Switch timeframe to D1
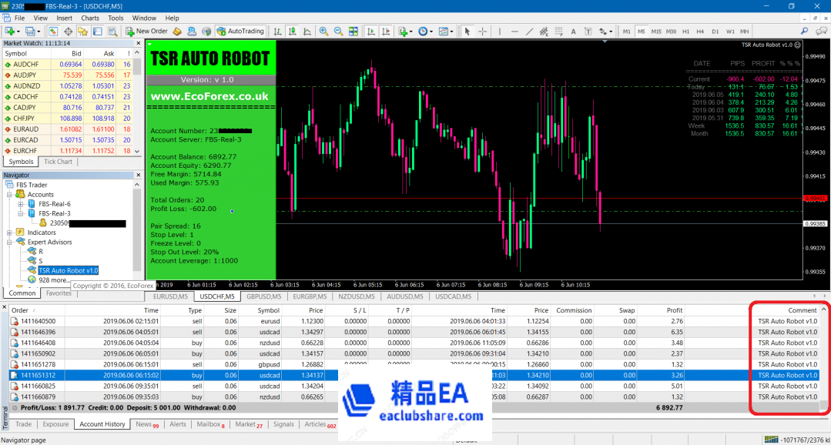Image resolution: width=831 pixels, height=445 pixels. click(715, 32)
